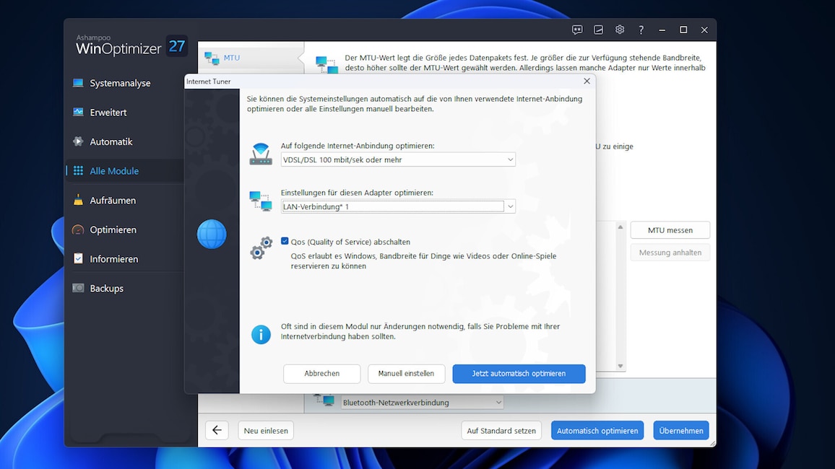
Task: Click Auf Standard setzen button
Action: pos(501,430)
